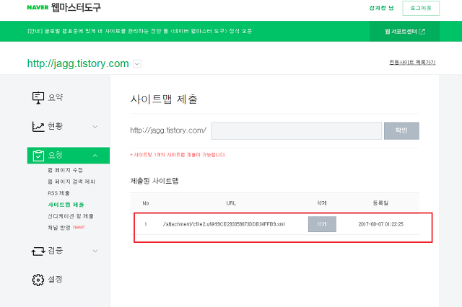Click the 등록일 column header
Image resolution: width=462 pixels, height=307 pixels.
click(x=380, y=203)
